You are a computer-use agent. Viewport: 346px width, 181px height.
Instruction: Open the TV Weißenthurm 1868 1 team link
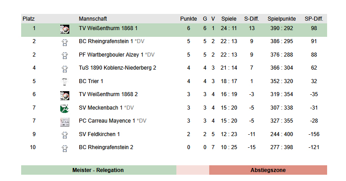click(108, 28)
